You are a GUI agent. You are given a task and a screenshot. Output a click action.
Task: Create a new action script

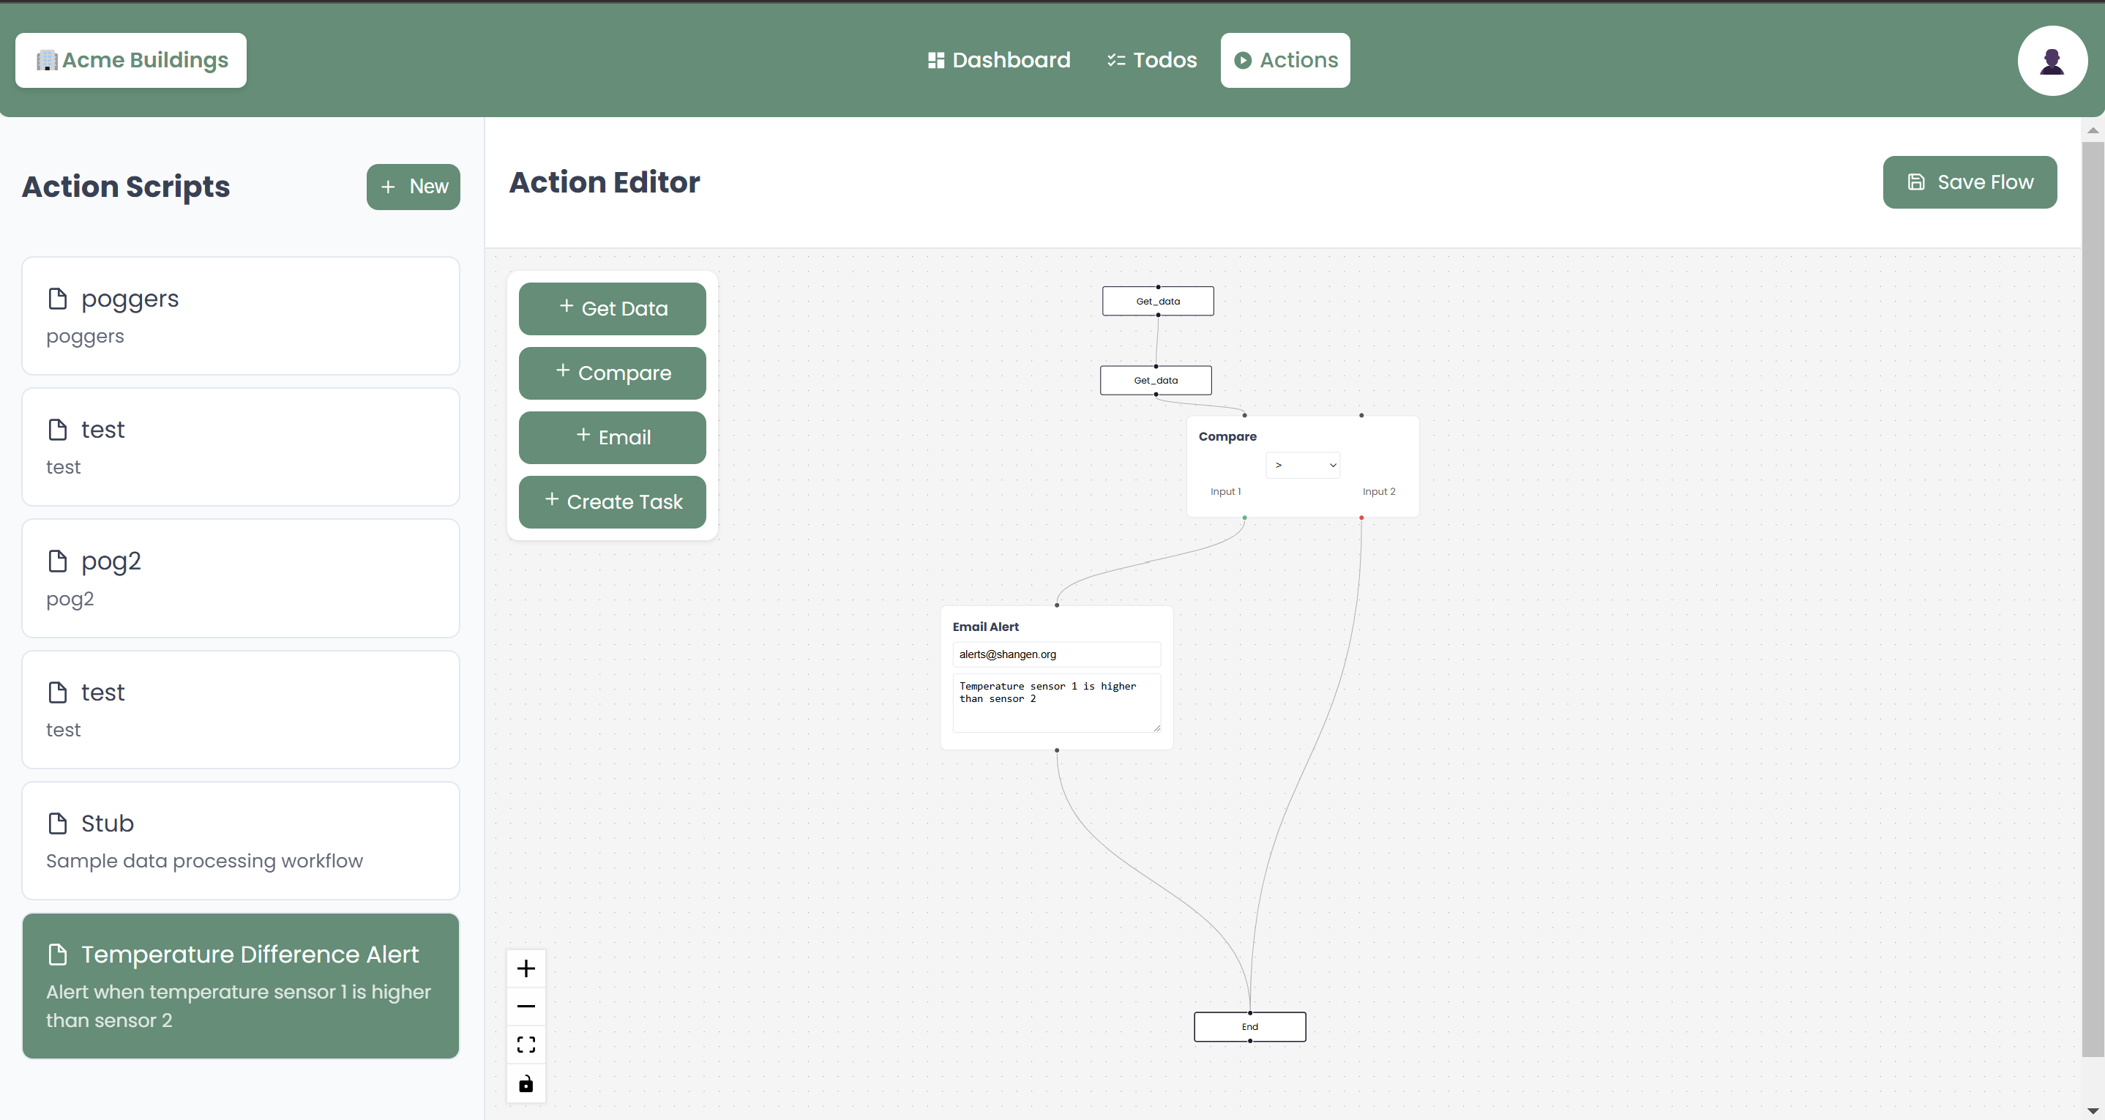point(413,187)
